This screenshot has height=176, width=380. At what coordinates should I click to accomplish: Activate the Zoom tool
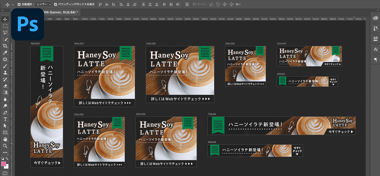[5, 146]
